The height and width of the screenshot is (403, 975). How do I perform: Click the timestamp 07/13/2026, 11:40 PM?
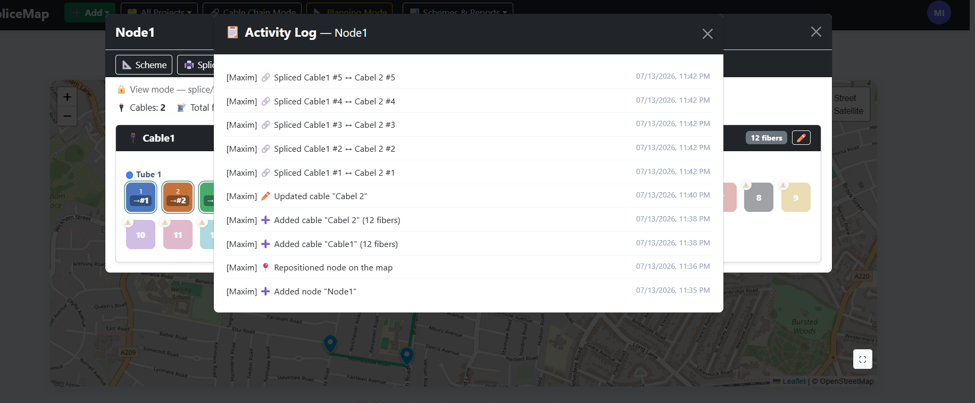pyautogui.click(x=673, y=195)
